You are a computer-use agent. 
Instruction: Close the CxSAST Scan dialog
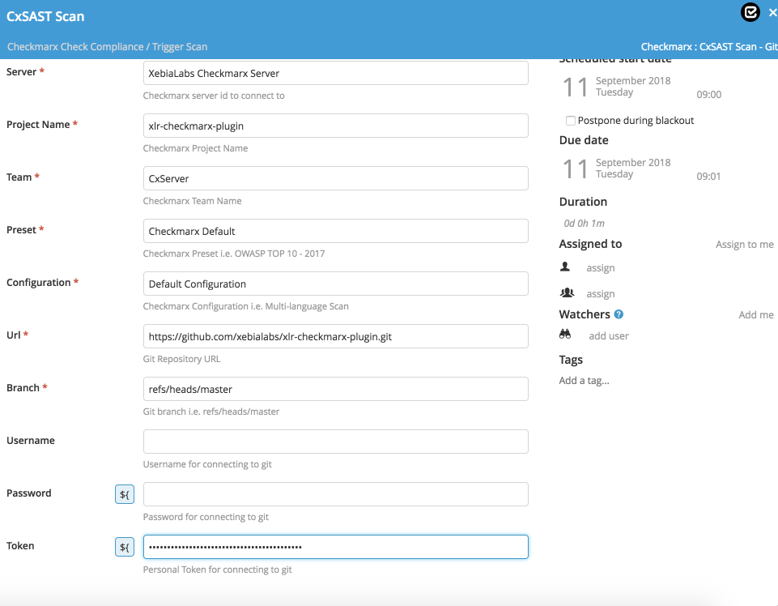[772, 13]
